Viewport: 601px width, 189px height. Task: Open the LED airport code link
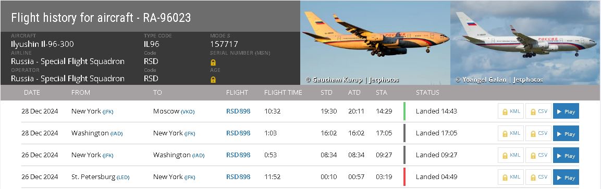123,177
